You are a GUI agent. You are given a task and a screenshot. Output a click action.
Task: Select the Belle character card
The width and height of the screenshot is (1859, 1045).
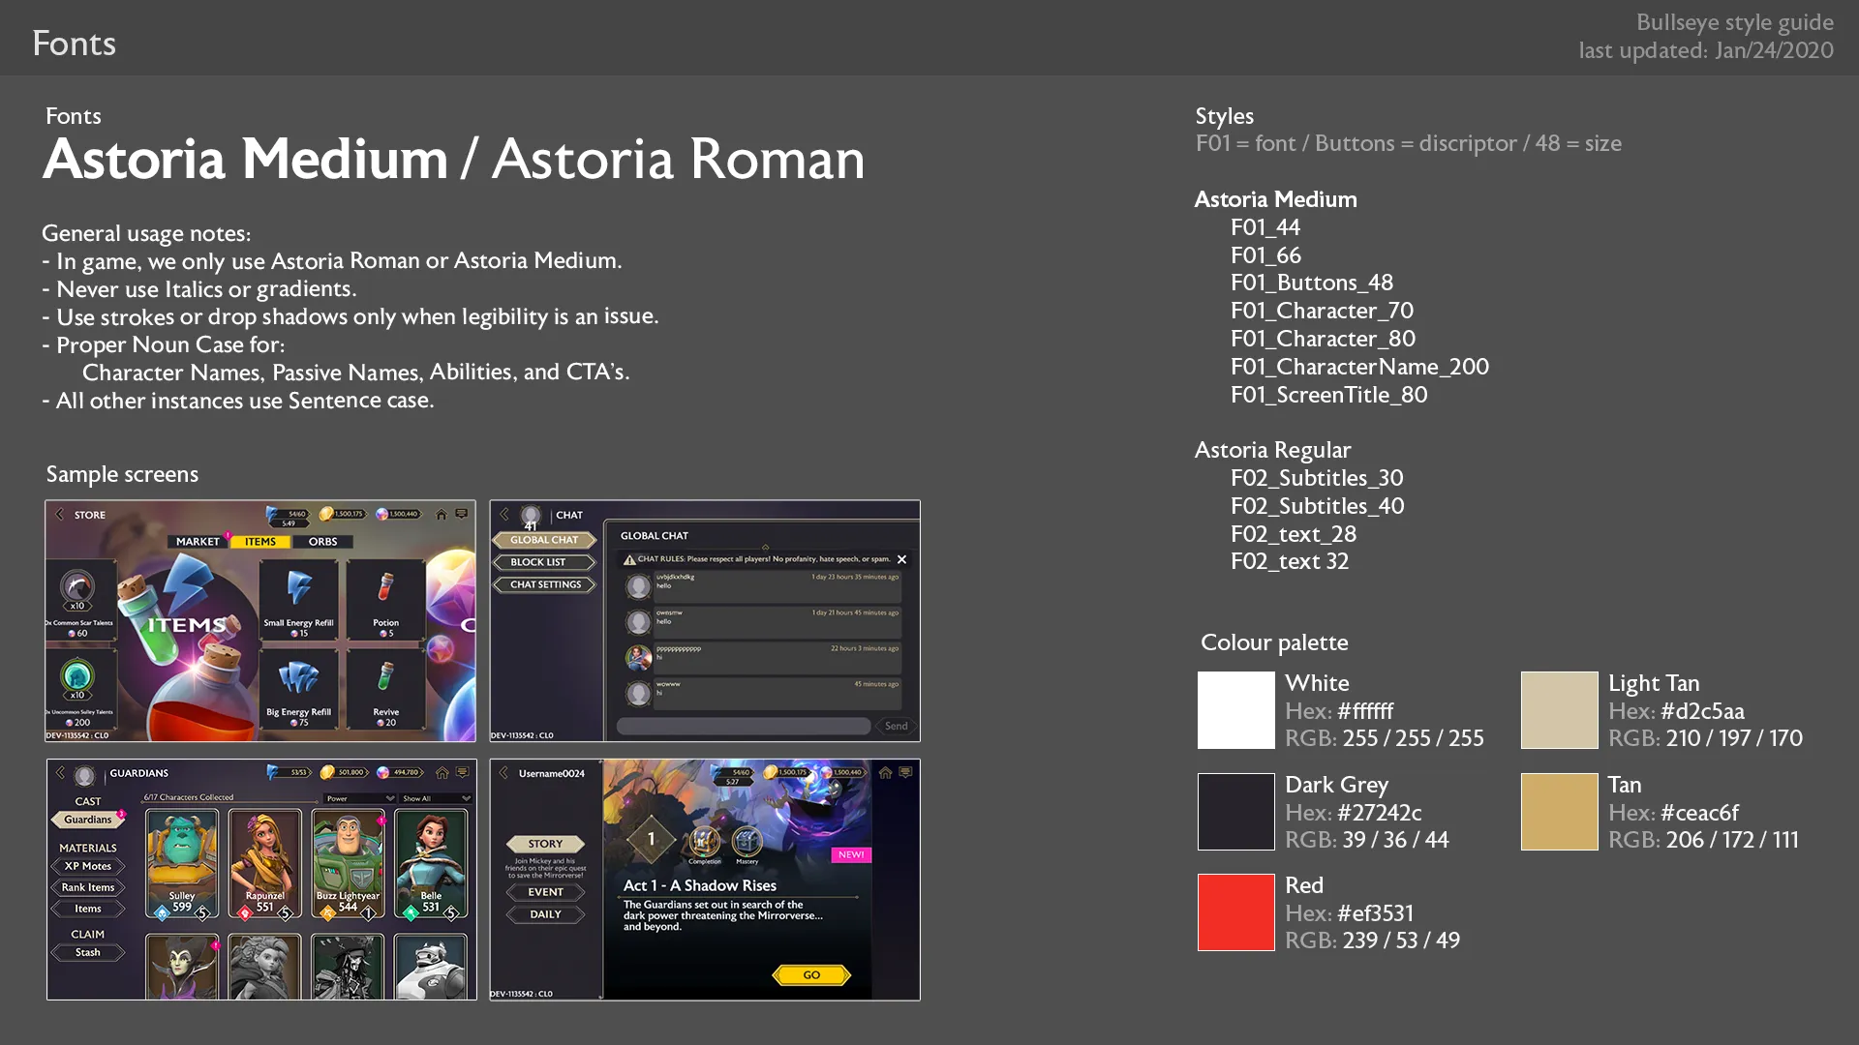430,863
